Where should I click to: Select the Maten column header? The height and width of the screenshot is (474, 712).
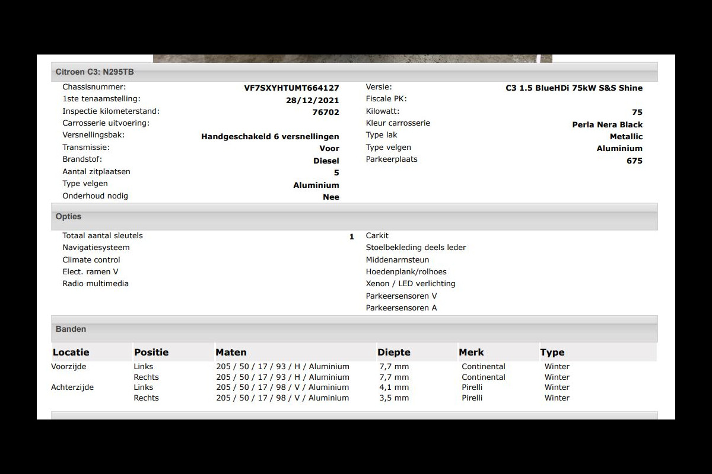(x=231, y=352)
